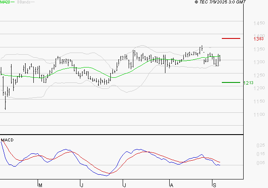Screen dimensions: 268x188
Task: Select the green 1213 support line
Action: pyautogui.click(x=231, y=82)
